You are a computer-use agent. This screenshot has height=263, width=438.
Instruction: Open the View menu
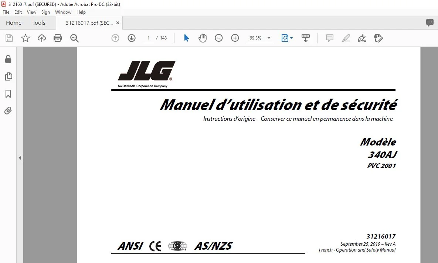pyautogui.click(x=31, y=12)
